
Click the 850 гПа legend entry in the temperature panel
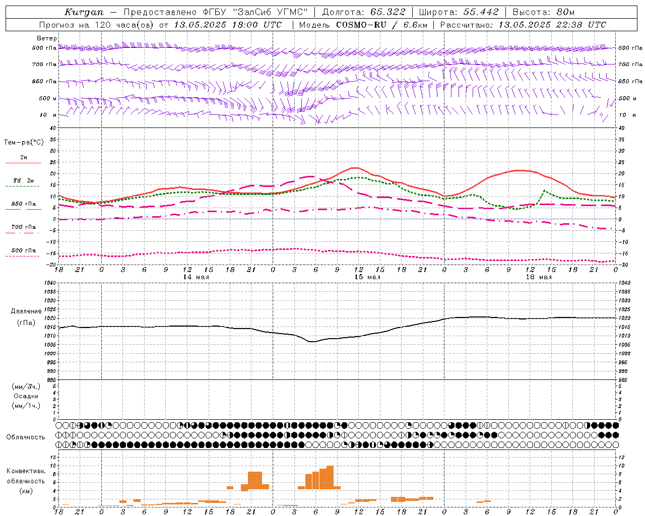[x=24, y=204]
